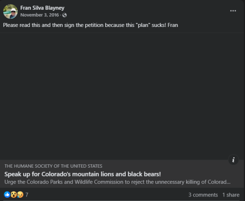Click Fran Silva Blayney's profile picture
The image size is (245, 201).
pos(10,11)
